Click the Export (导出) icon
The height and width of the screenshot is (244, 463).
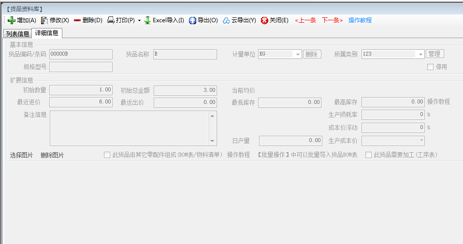(192, 20)
